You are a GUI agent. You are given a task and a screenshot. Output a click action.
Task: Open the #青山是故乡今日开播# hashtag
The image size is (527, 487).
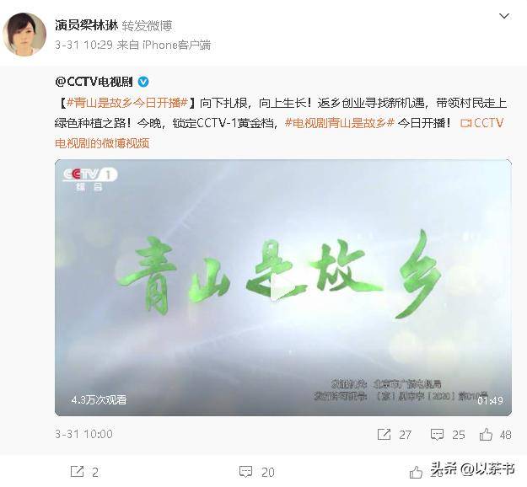pyautogui.click(x=127, y=103)
